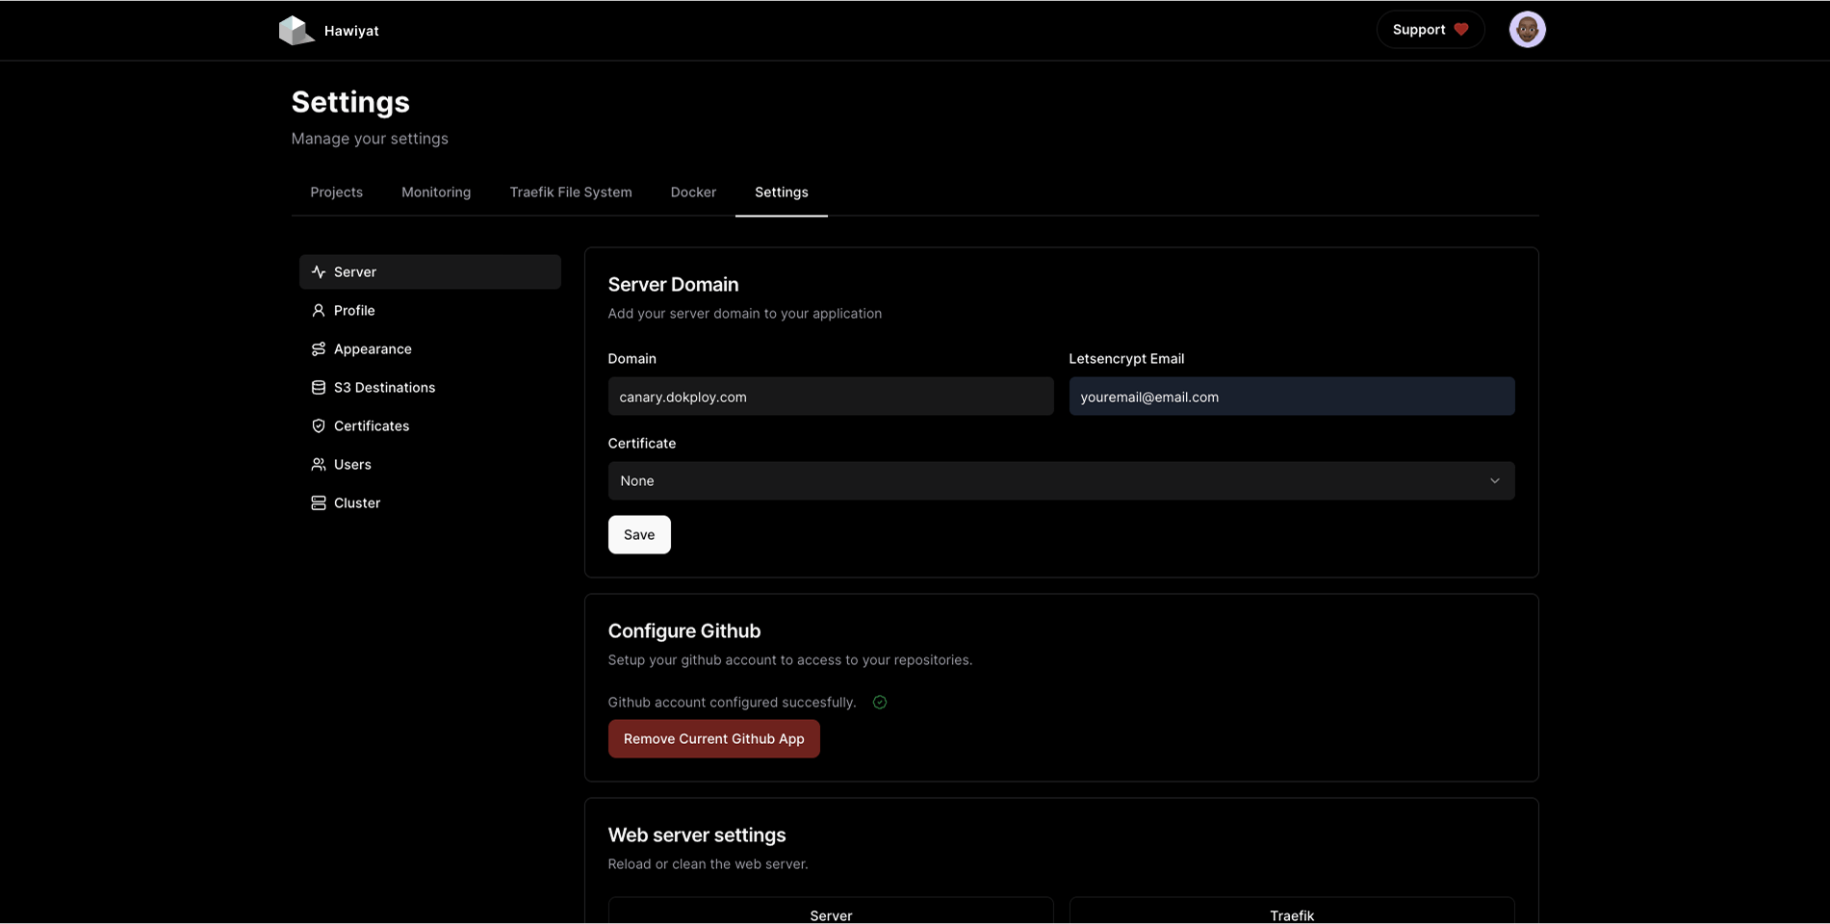
Task: Click 'Add your server domain to your application'
Action: coord(745,314)
